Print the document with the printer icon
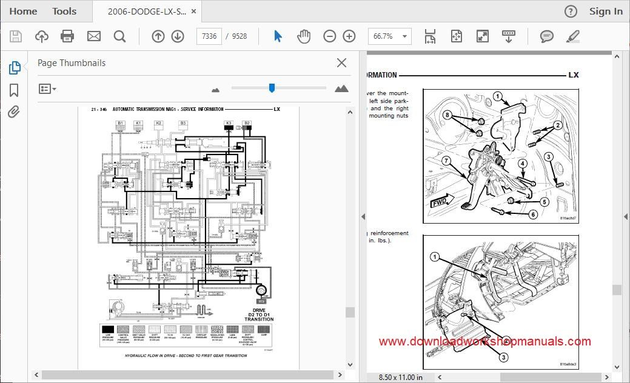The height and width of the screenshot is (383, 630). click(x=67, y=36)
